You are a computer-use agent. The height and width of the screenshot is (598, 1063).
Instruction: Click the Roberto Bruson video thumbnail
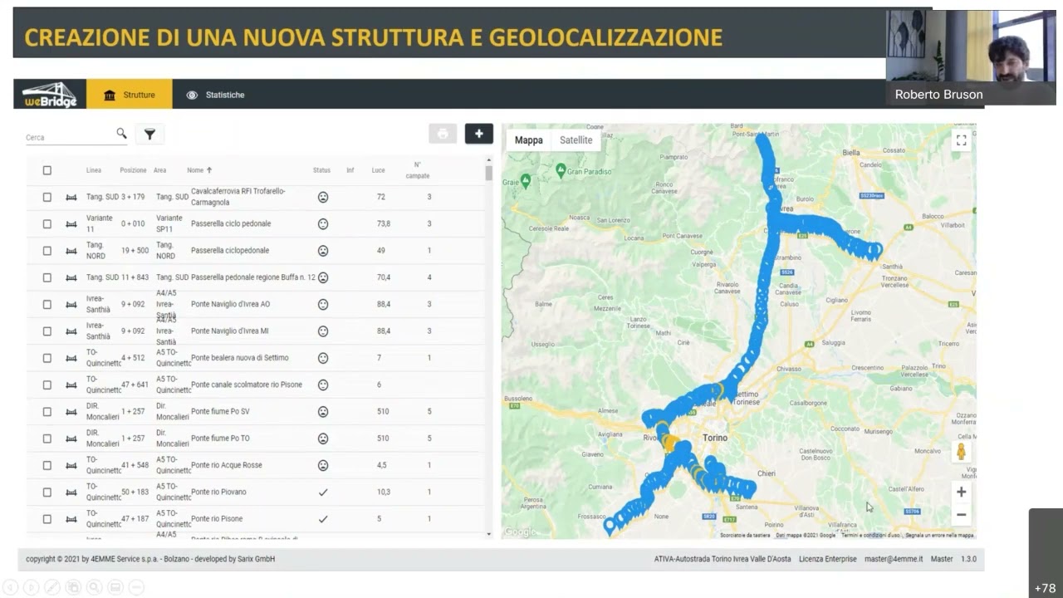click(971, 56)
